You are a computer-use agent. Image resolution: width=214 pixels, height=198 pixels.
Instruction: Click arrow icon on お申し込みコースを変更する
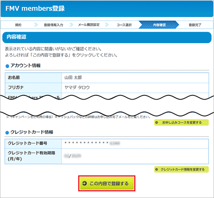(x=156, y=123)
